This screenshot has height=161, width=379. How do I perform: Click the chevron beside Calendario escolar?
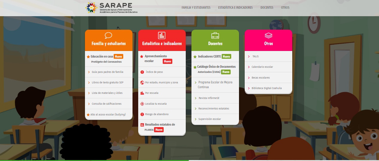pos(249,67)
